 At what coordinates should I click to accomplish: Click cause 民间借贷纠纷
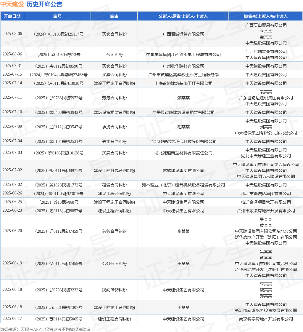tap(114, 290)
